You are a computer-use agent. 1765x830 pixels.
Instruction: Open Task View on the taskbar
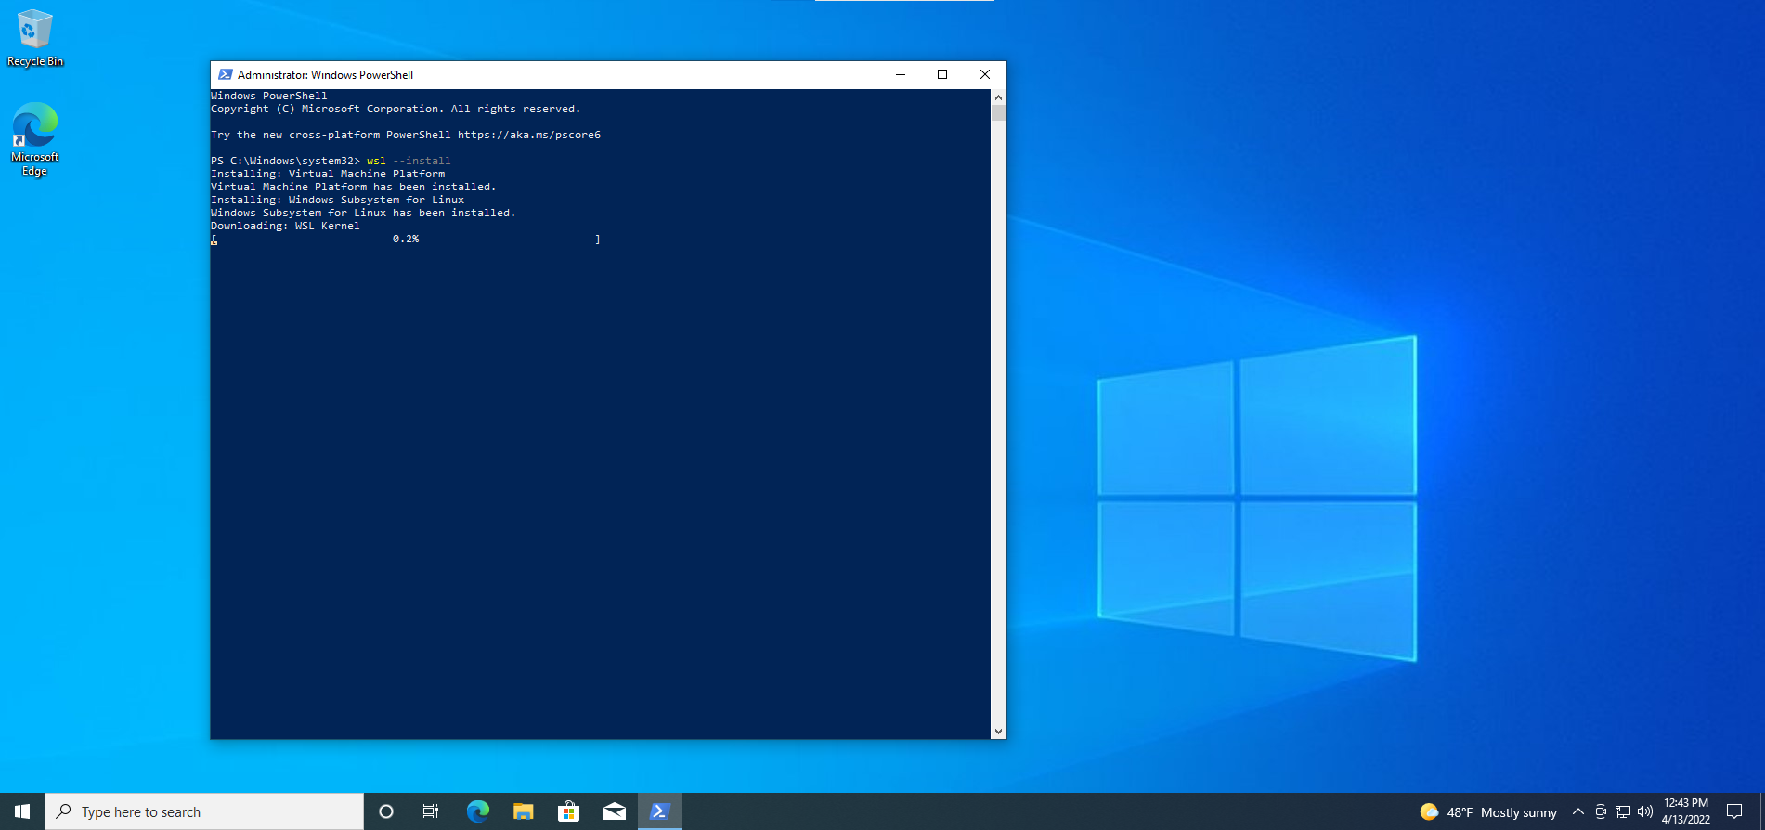pos(431,811)
